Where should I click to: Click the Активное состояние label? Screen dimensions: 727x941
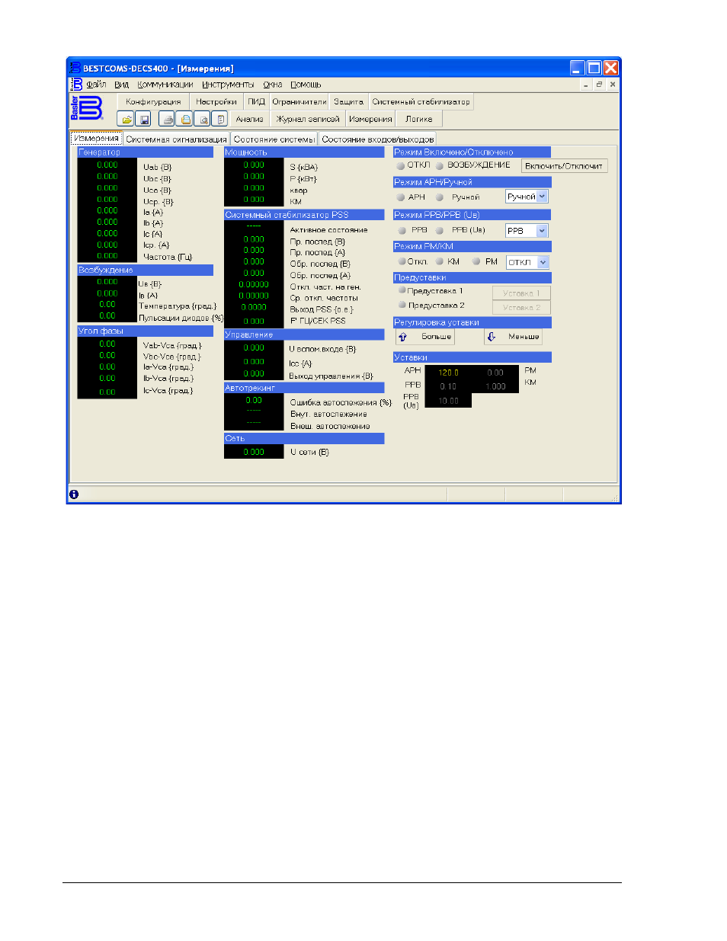coord(328,229)
